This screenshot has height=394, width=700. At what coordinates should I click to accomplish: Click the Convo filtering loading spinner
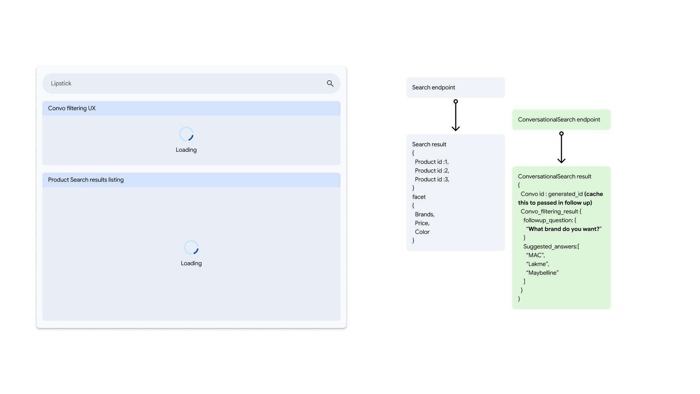(186, 134)
